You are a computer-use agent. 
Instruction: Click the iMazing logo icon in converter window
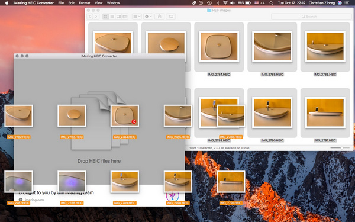pos(173,195)
